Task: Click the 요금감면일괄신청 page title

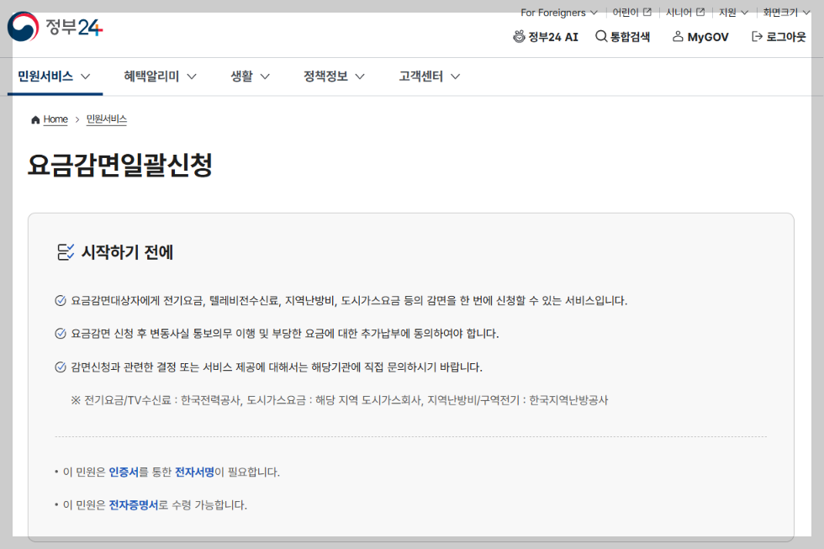Action: (x=119, y=165)
